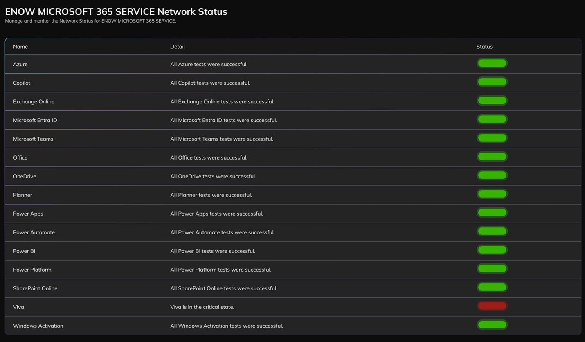Click the OneDrive green status pill
This screenshot has height=342, width=585.
point(492,175)
